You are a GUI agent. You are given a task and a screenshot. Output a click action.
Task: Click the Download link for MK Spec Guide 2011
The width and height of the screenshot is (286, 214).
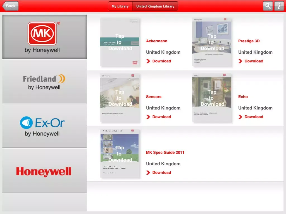[162, 172]
